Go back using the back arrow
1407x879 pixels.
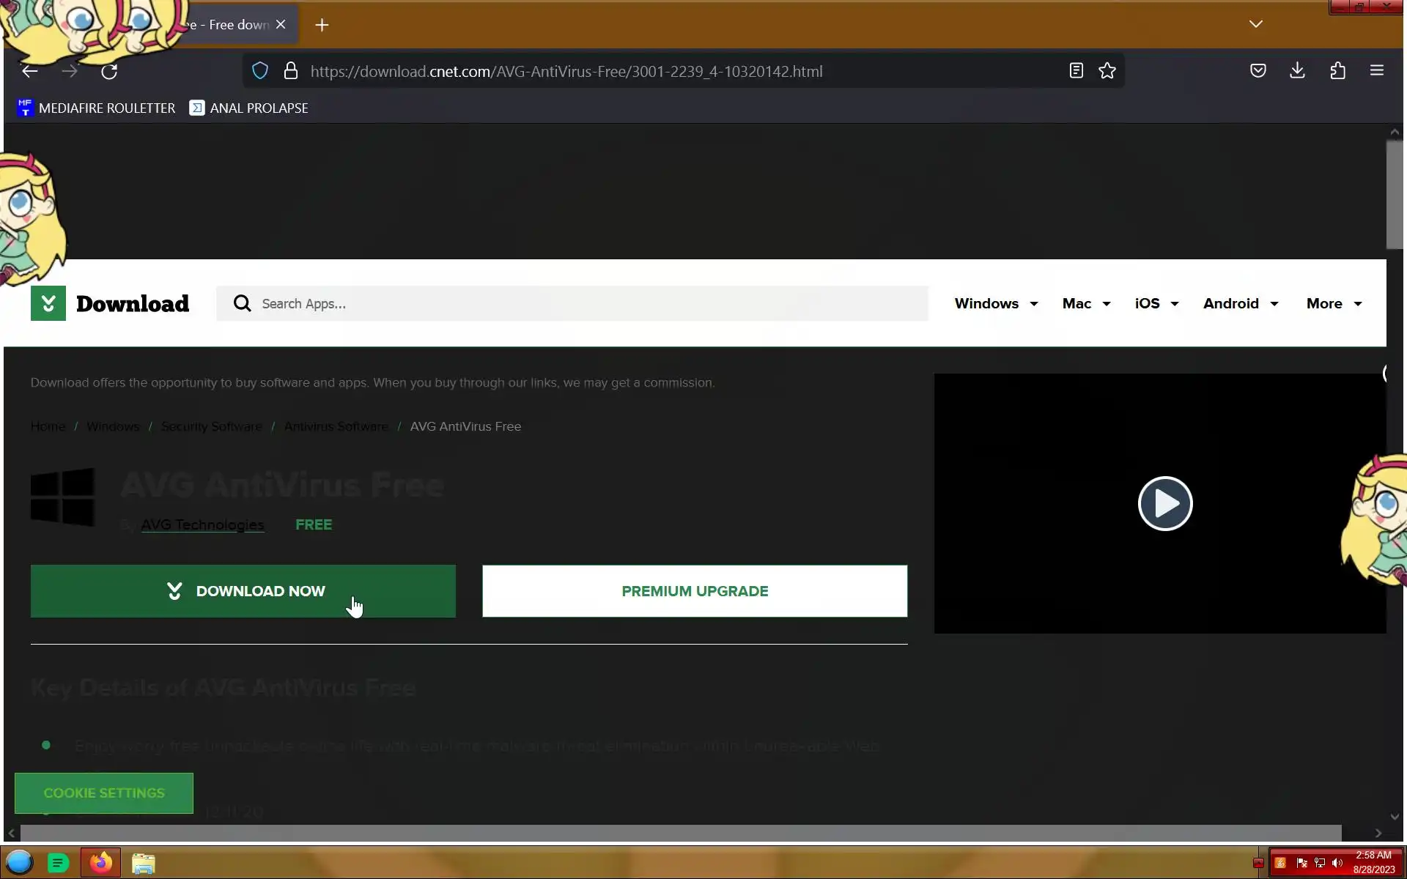(29, 71)
